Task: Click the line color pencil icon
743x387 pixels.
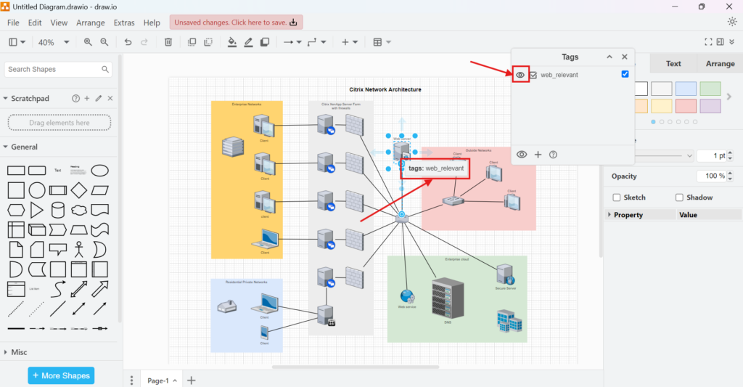Action: [248, 42]
